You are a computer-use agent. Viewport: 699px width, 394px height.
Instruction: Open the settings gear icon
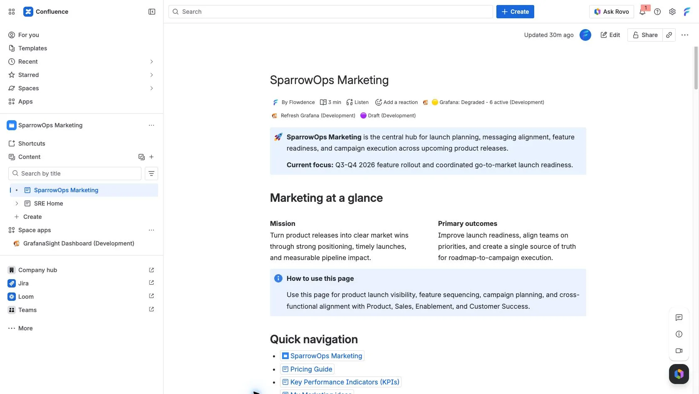point(672,12)
